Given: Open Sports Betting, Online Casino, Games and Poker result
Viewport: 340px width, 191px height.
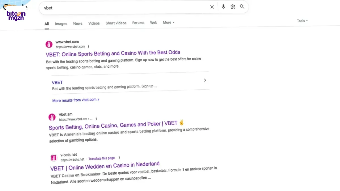Looking at the screenshot, I should pyautogui.click(x=116, y=125).
